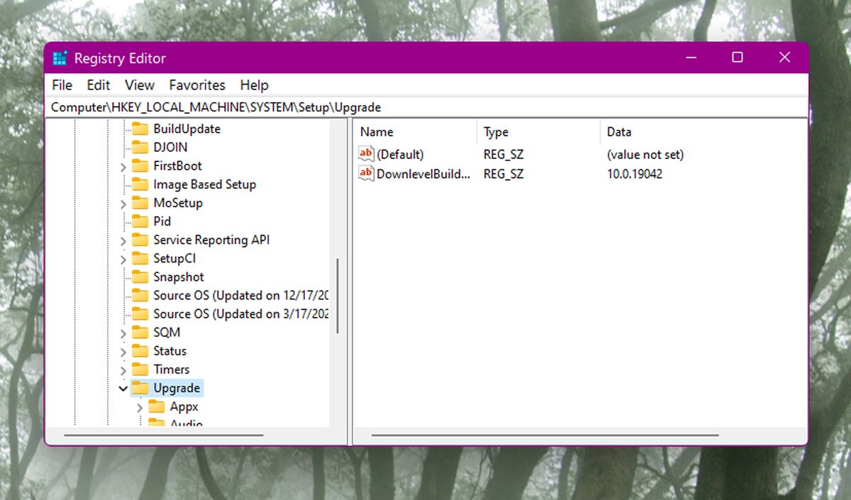This screenshot has height=500, width=851.
Task: Expand the Service Reporting API key
Action: click(x=123, y=240)
